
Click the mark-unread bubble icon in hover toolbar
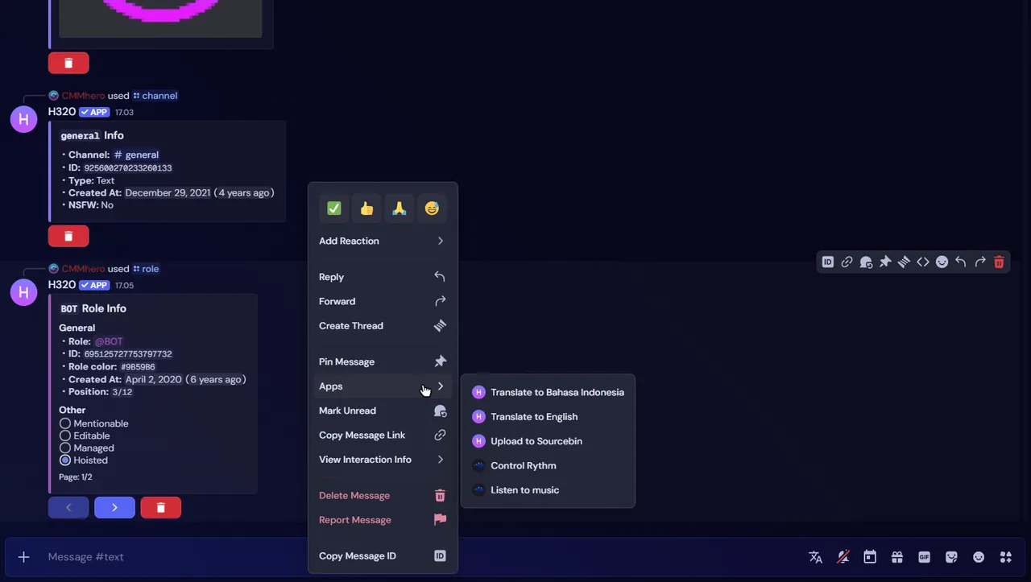[x=866, y=262]
